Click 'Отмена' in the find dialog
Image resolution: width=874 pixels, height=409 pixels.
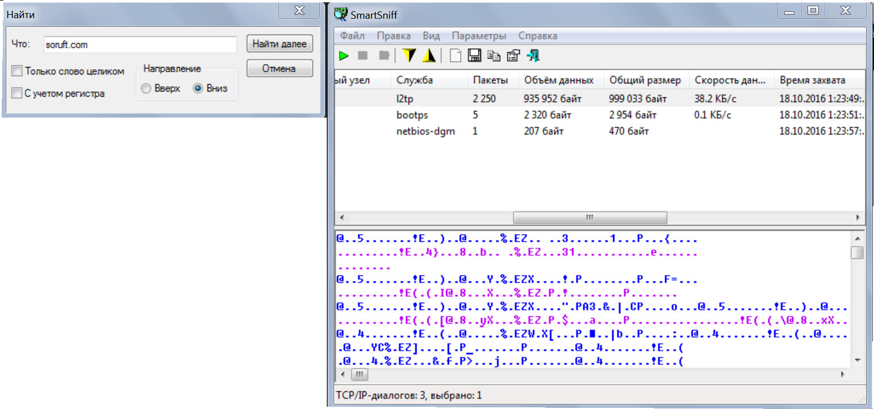tap(279, 69)
